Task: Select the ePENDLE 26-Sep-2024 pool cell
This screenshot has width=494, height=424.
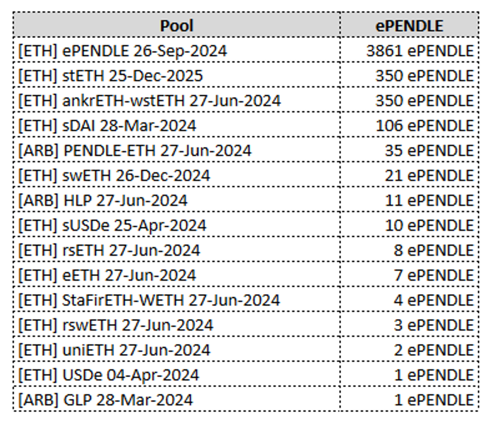Action: click(x=123, y=51)
